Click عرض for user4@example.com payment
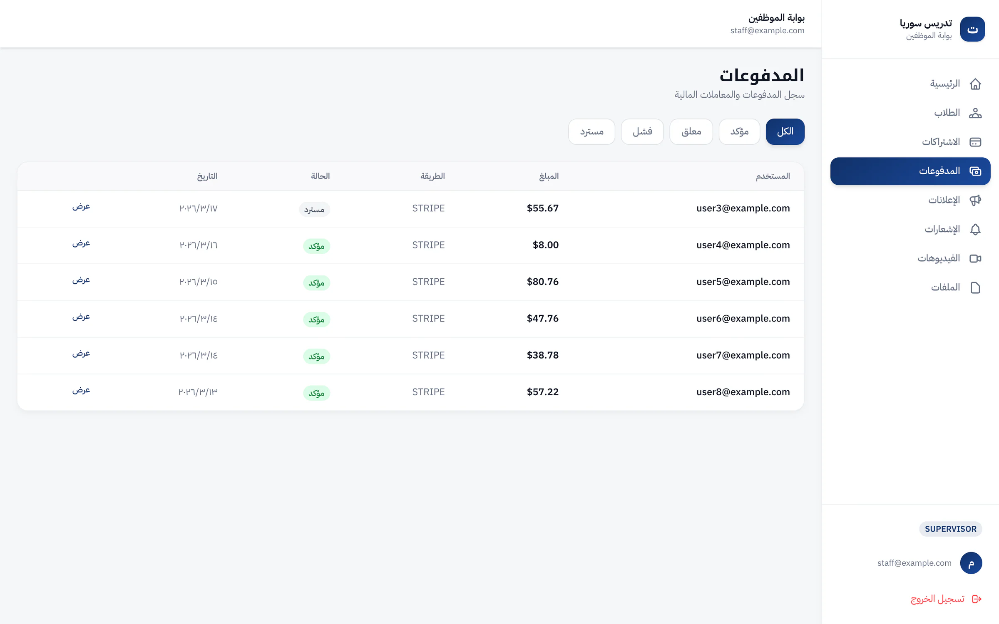 tap(81, 243)
